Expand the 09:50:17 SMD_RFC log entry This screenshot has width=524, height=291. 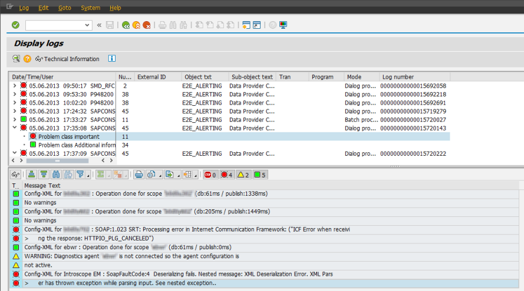pos(14,86)
